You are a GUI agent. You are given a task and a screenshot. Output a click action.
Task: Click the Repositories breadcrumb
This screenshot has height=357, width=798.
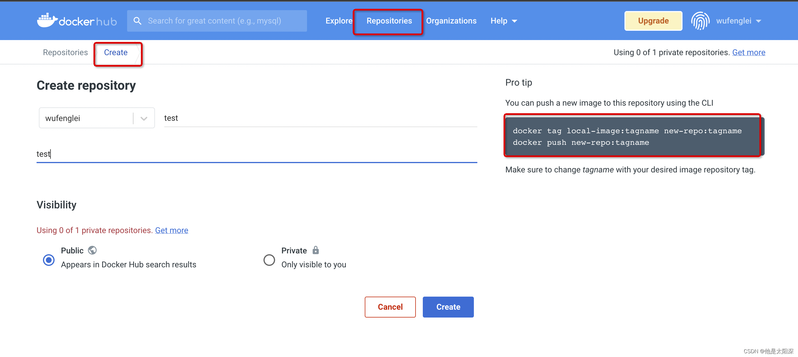[65, 52]
